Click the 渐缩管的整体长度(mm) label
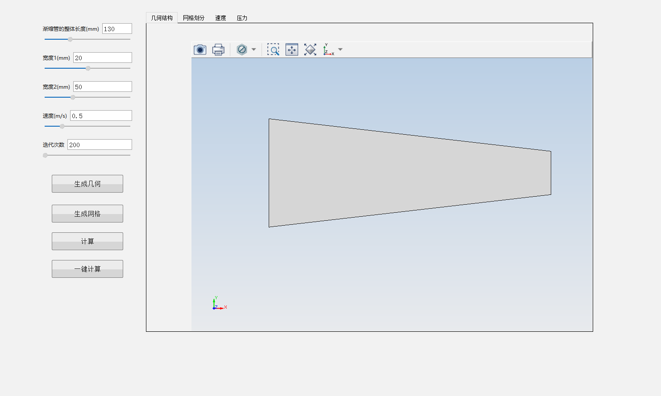The image size is (661, 396). [x=71, y=29]
